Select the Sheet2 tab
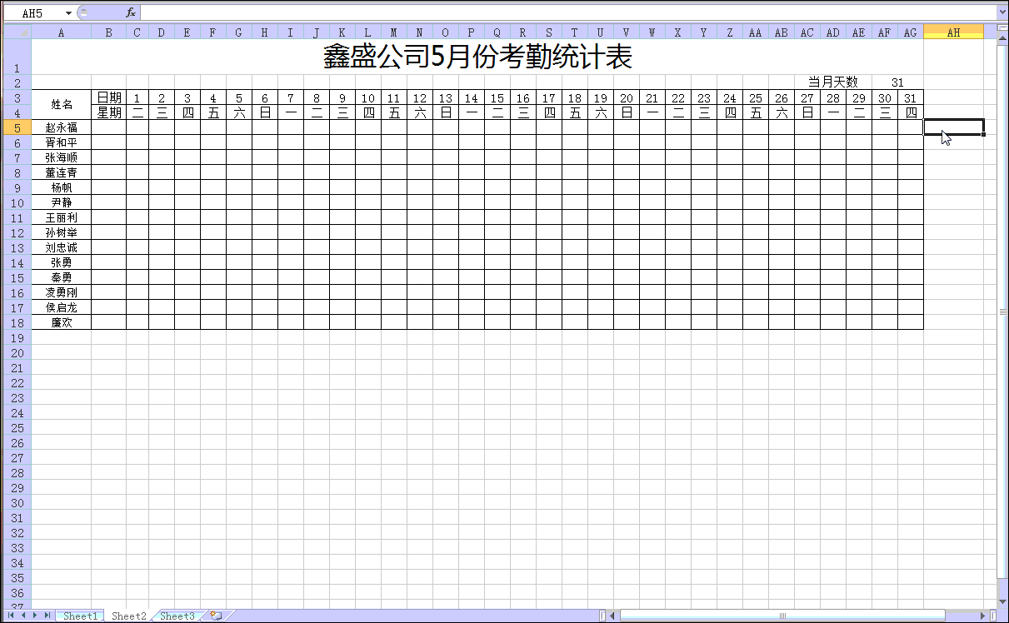Image resolution: width=1009 pixels, height=623 pixels. [x=129, y=616]
